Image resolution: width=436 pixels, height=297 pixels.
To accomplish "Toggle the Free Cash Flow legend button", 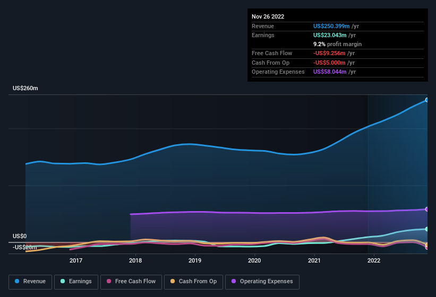I will click(x=131, y=282).
